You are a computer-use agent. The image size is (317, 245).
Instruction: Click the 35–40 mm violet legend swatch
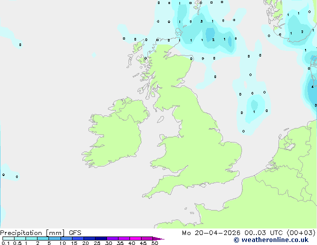tap(123, 238)
